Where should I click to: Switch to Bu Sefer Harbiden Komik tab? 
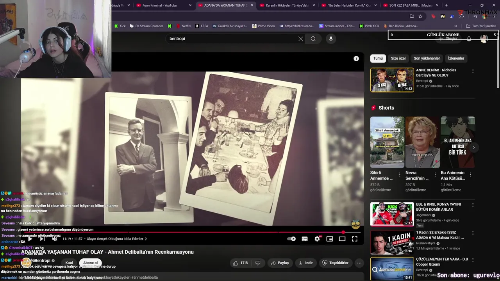349,5
